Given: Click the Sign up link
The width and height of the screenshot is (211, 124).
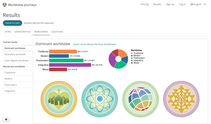Looking at the screenshot, I should (170, 4).
